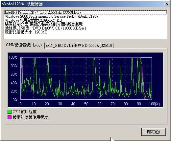The height and width of the screenshot is (141, 171).
Task: Click the 50 mark on horizontal axis
Action: coord(86,104)
